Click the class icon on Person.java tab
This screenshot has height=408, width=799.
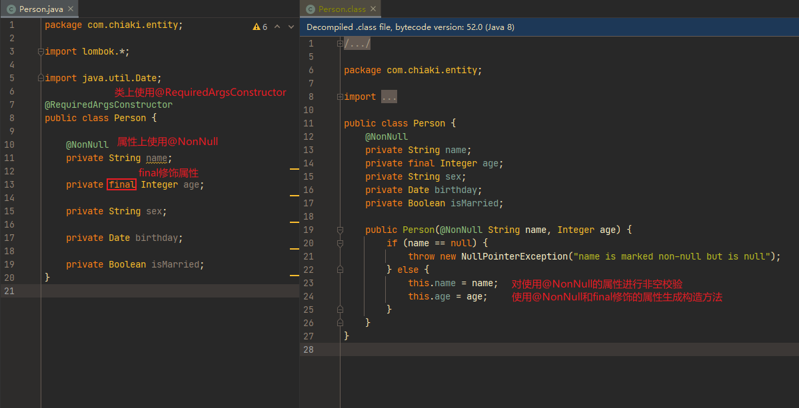tap(11, 9)
